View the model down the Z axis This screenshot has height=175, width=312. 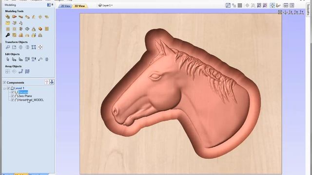point(291,12)
